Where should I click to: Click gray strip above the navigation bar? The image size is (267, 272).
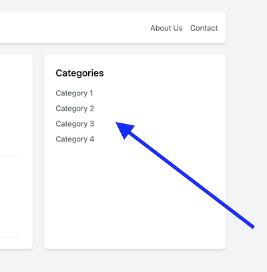point(133,7)
